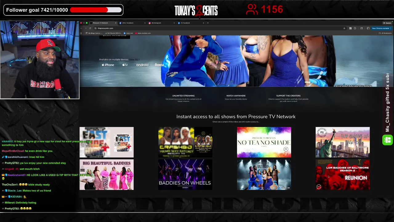394x222 pixels.
Task: Click the Apple TV device logo
Action: point(125,65)
